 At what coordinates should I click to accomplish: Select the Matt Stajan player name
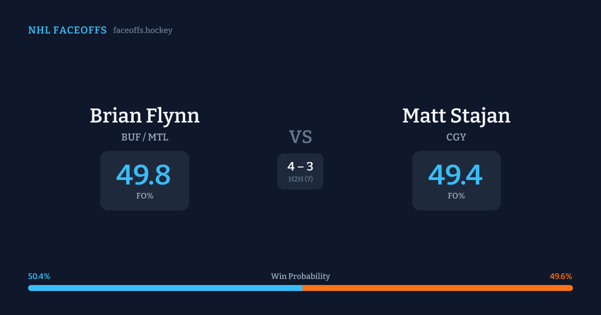(456, 115)
